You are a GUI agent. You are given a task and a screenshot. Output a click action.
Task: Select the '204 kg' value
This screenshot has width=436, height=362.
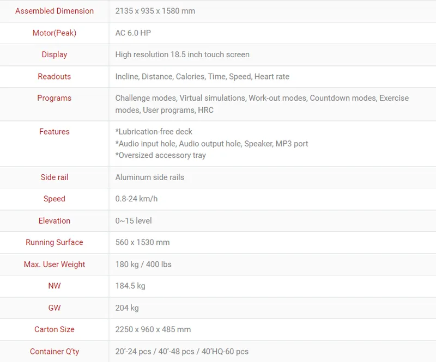pyautogui.click(x=127, y=308)
